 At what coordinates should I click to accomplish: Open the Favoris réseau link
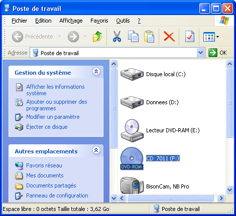click(44, 165)
